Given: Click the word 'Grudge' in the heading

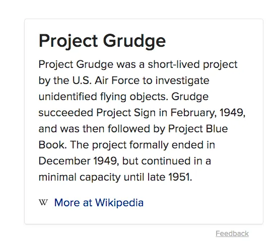Looking at the screenshot, I should [x=134, y=41].
